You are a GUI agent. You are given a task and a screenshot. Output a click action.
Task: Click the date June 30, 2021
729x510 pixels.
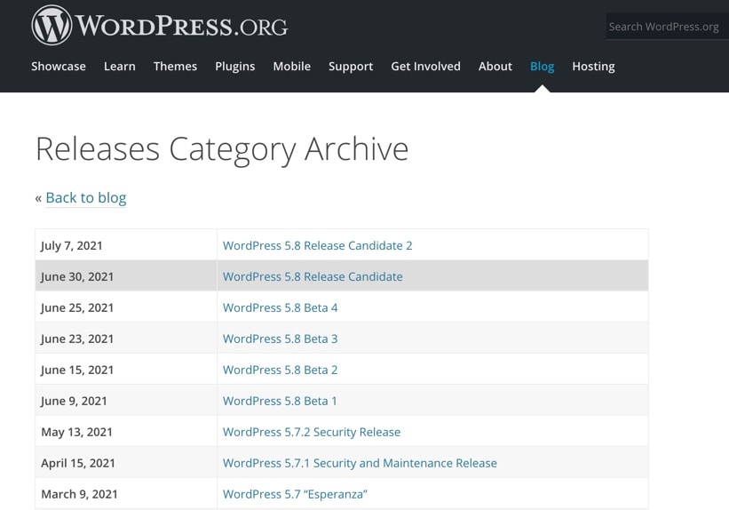click(x=77, y=277)
